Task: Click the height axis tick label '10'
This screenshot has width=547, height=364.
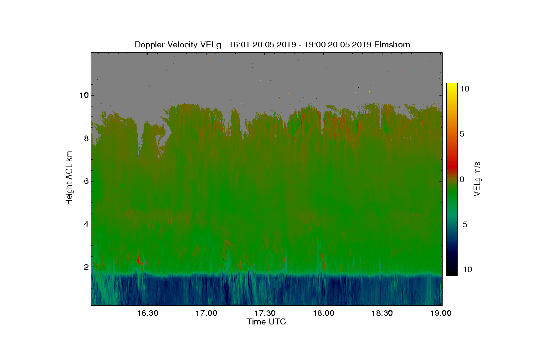Action: [x=83, y=96]
